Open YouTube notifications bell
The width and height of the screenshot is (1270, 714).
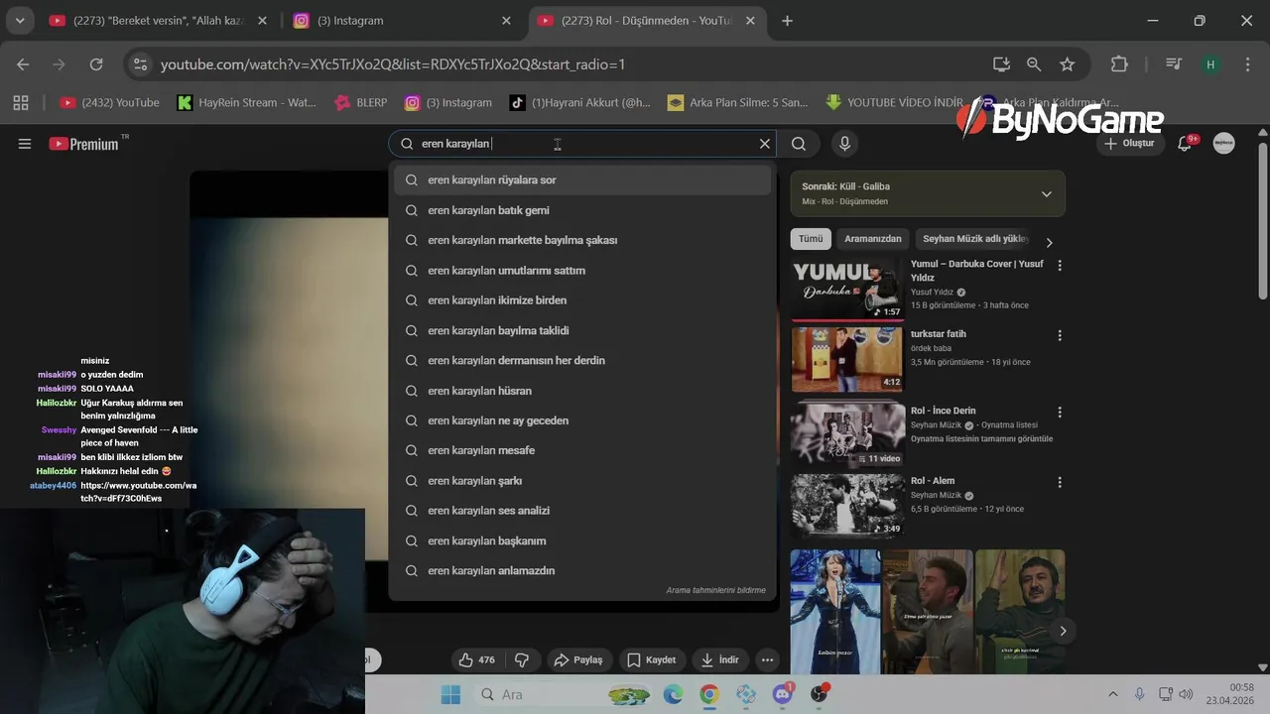(x=1185, y=144)
